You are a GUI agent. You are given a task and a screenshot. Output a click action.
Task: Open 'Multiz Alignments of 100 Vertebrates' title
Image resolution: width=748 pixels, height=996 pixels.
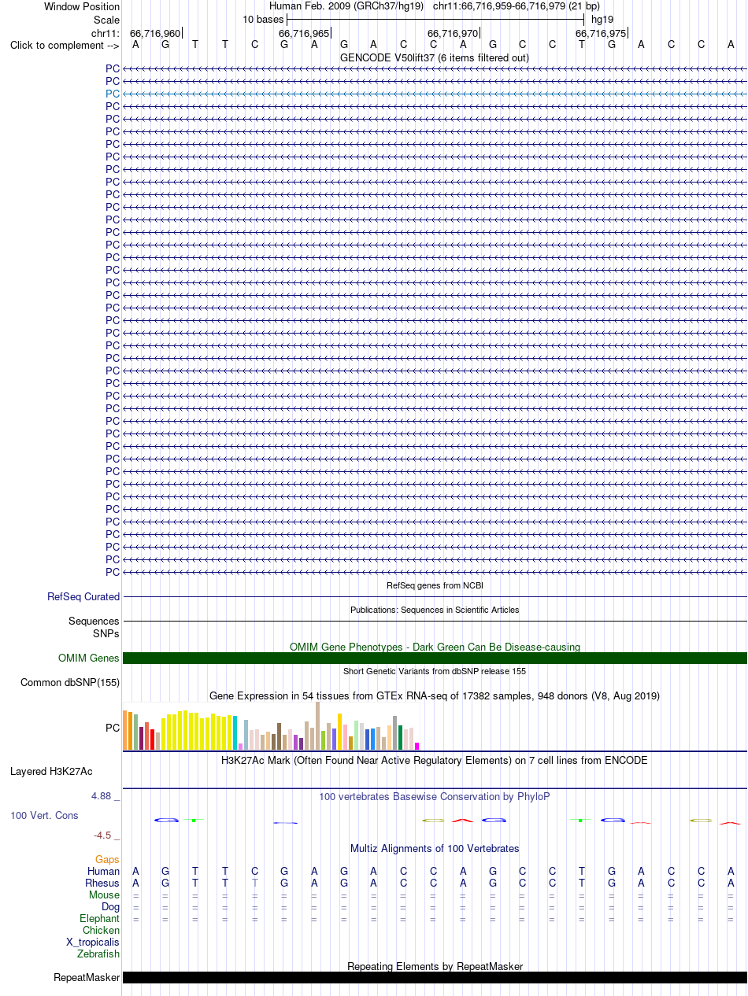pos(435,848)
